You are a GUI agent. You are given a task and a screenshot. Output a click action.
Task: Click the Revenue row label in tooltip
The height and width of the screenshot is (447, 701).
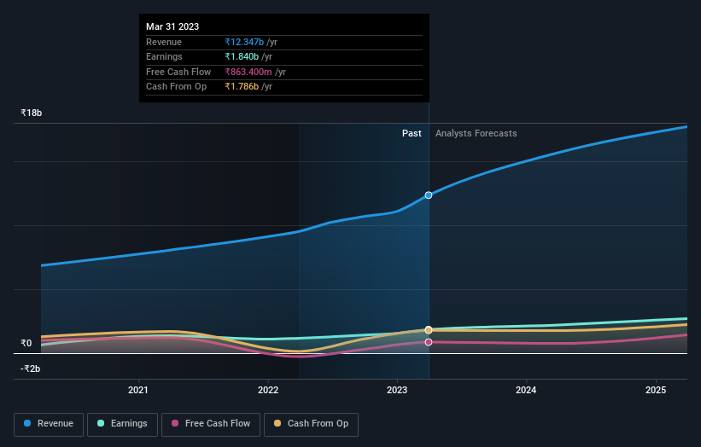[x=164, y=42]
